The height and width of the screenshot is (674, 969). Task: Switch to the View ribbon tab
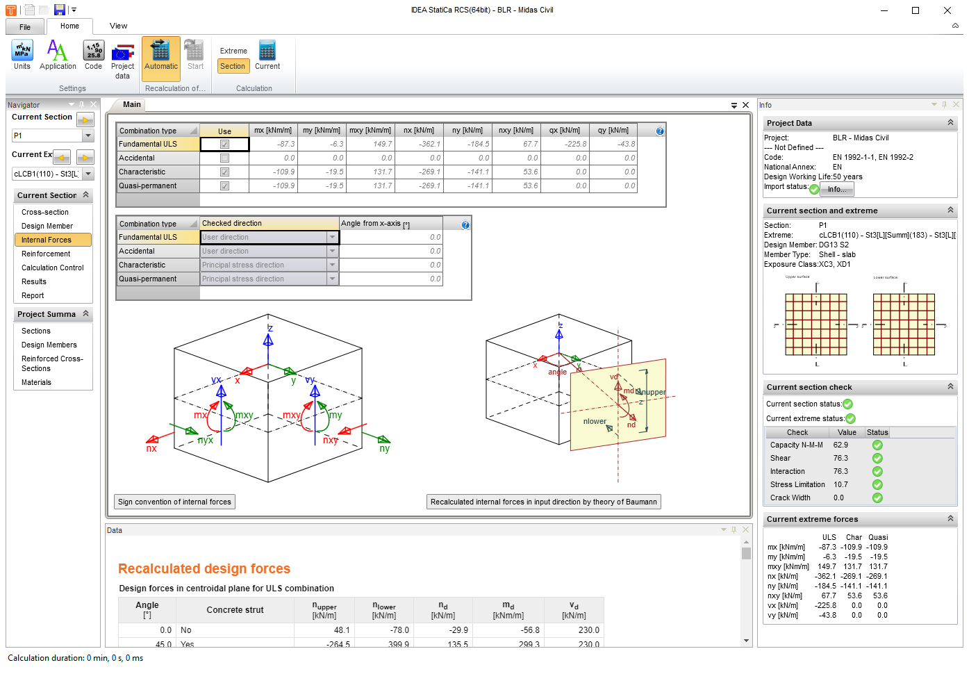[118, 26]
